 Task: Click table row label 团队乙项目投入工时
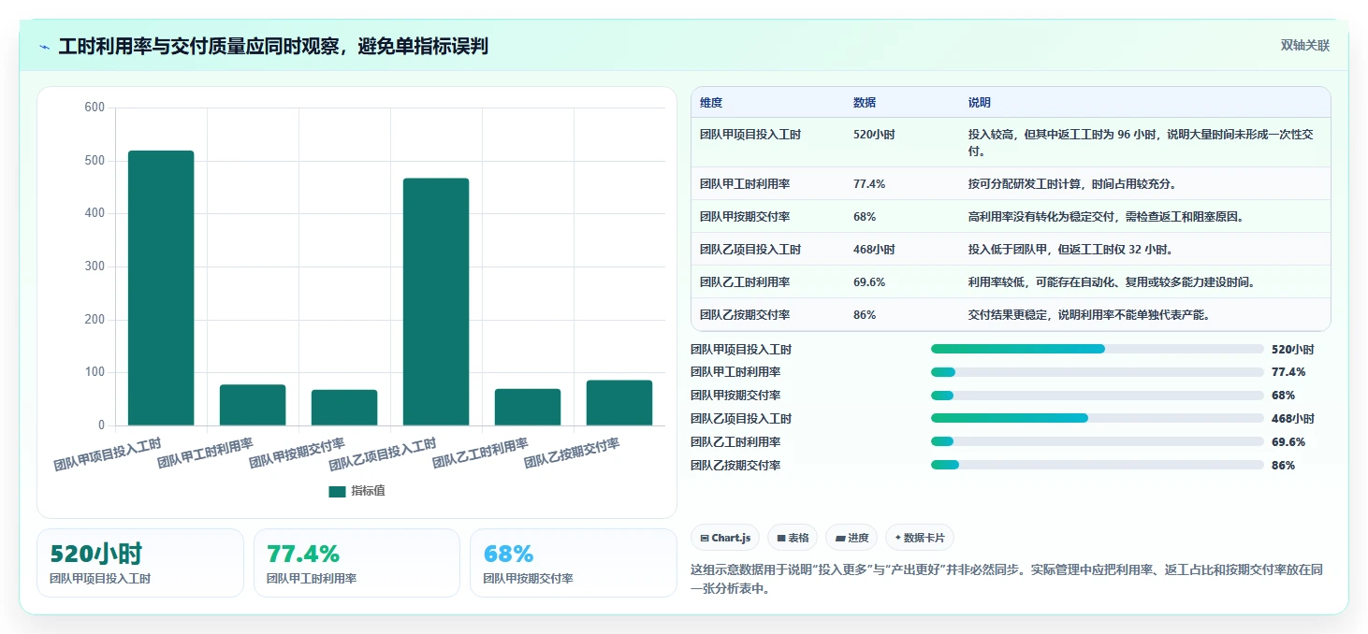[x=750, y=250]
